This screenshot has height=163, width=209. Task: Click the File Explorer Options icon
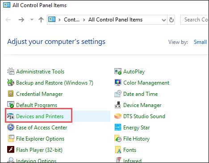(11, 138)
